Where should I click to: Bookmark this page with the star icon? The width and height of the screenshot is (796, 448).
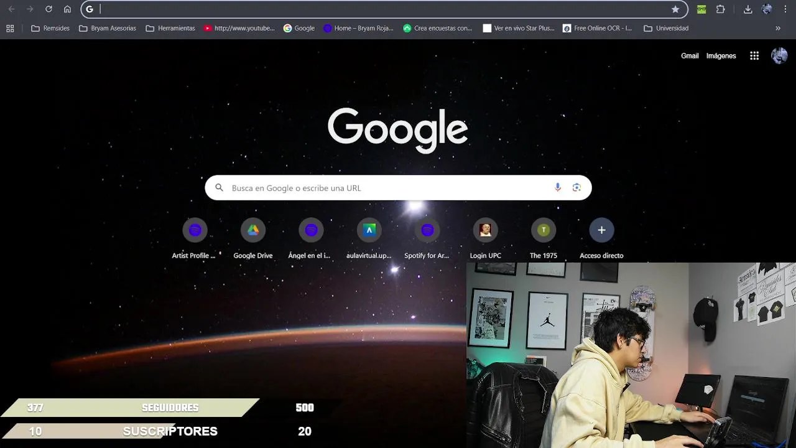click(x=675, y=9)
